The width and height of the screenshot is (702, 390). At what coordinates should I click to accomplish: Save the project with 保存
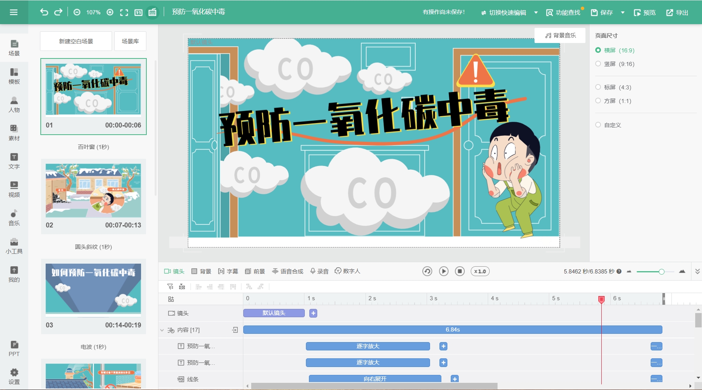[x=602, y=12]
